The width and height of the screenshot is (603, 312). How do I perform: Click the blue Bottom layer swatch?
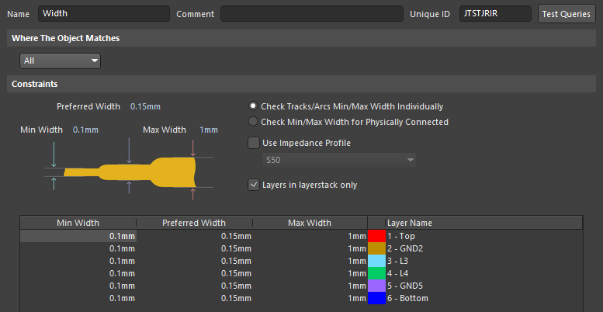click(376, 298)
